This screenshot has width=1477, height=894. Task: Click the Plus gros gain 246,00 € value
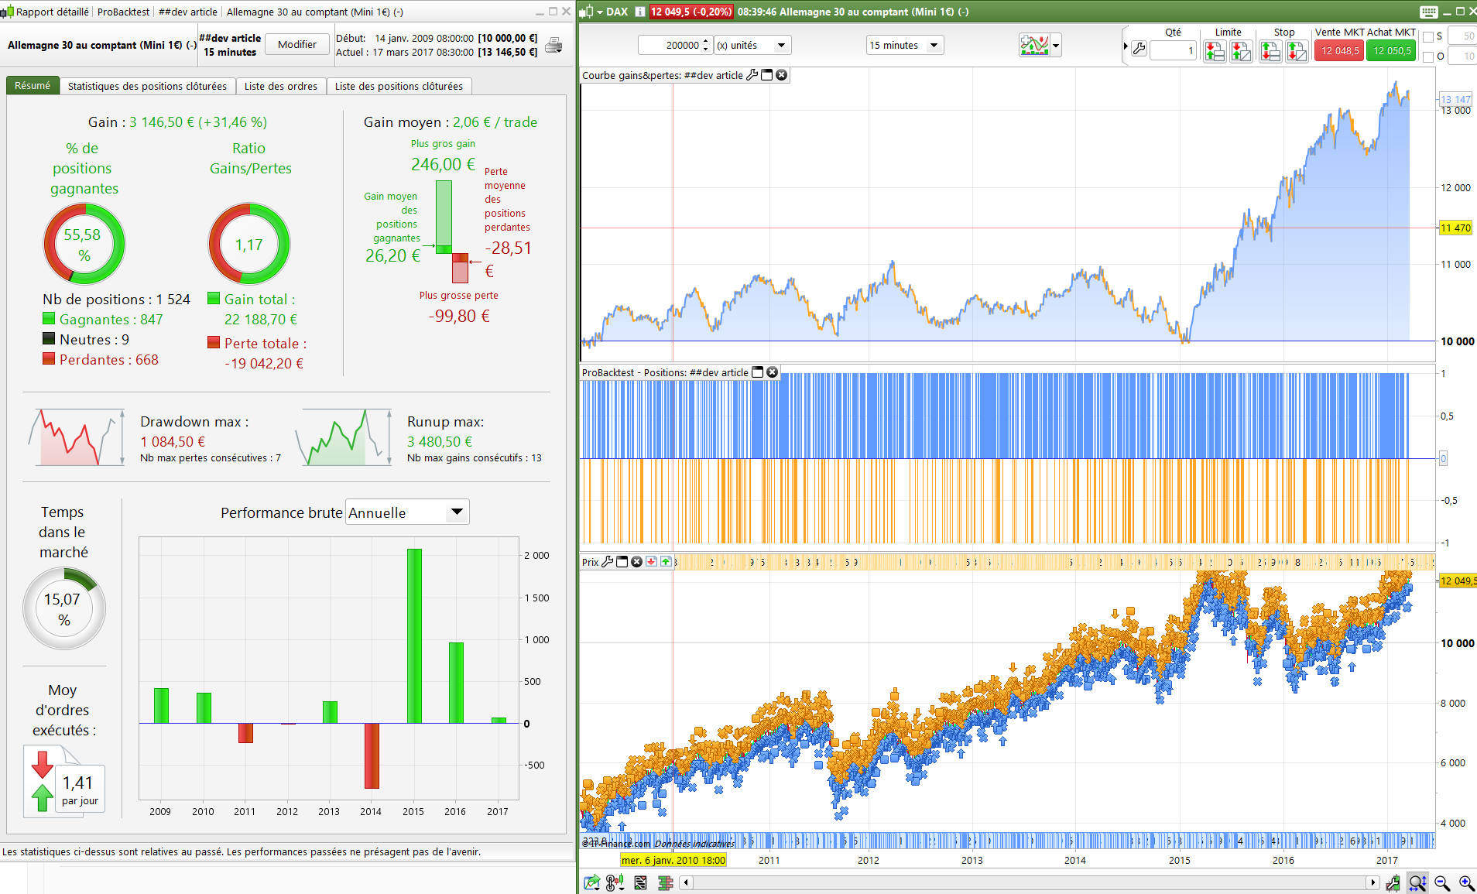click(x=443, y=164)
